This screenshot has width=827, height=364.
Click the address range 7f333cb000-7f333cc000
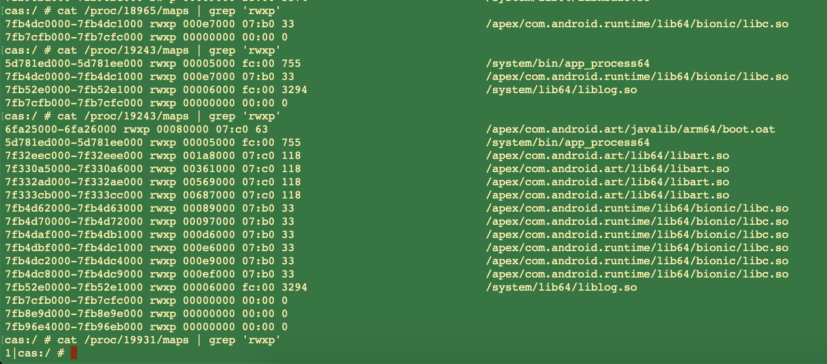[x=74, y=195]
